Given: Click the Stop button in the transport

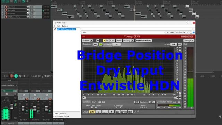Looking at the screenshot, I should tap(24, 76).
